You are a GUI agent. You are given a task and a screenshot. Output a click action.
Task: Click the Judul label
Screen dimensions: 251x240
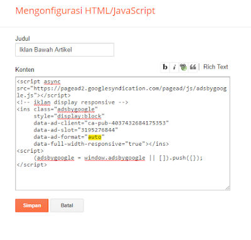[23, 39]
